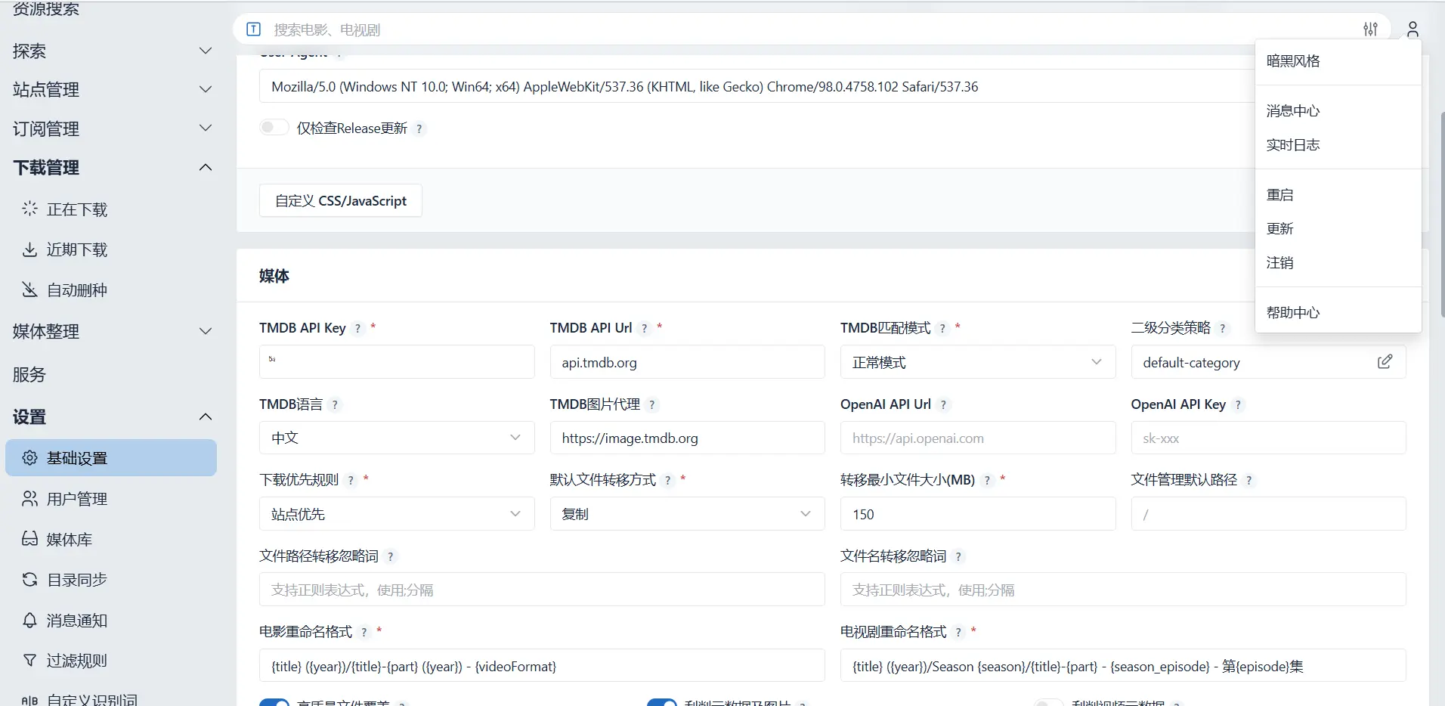Expand the 站点管理 sidebar section
The width and height of the screenshot is (1445, 706).
pyautogui.click(x=206, y=89)
